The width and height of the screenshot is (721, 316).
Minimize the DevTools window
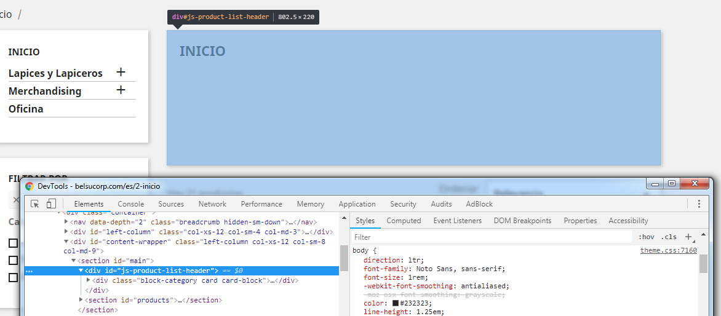tap(655, 183)
